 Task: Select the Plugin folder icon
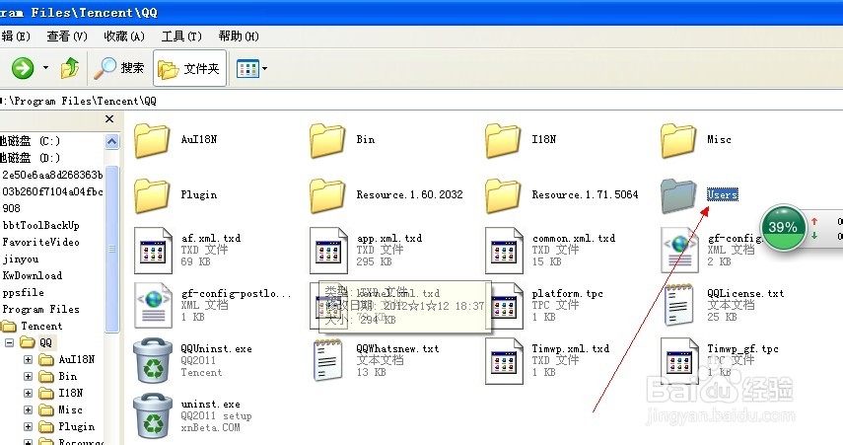pos(152,195)
